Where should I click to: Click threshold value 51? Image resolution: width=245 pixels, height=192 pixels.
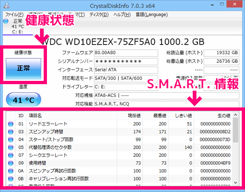pyautogui.click(x=189, y=124)
